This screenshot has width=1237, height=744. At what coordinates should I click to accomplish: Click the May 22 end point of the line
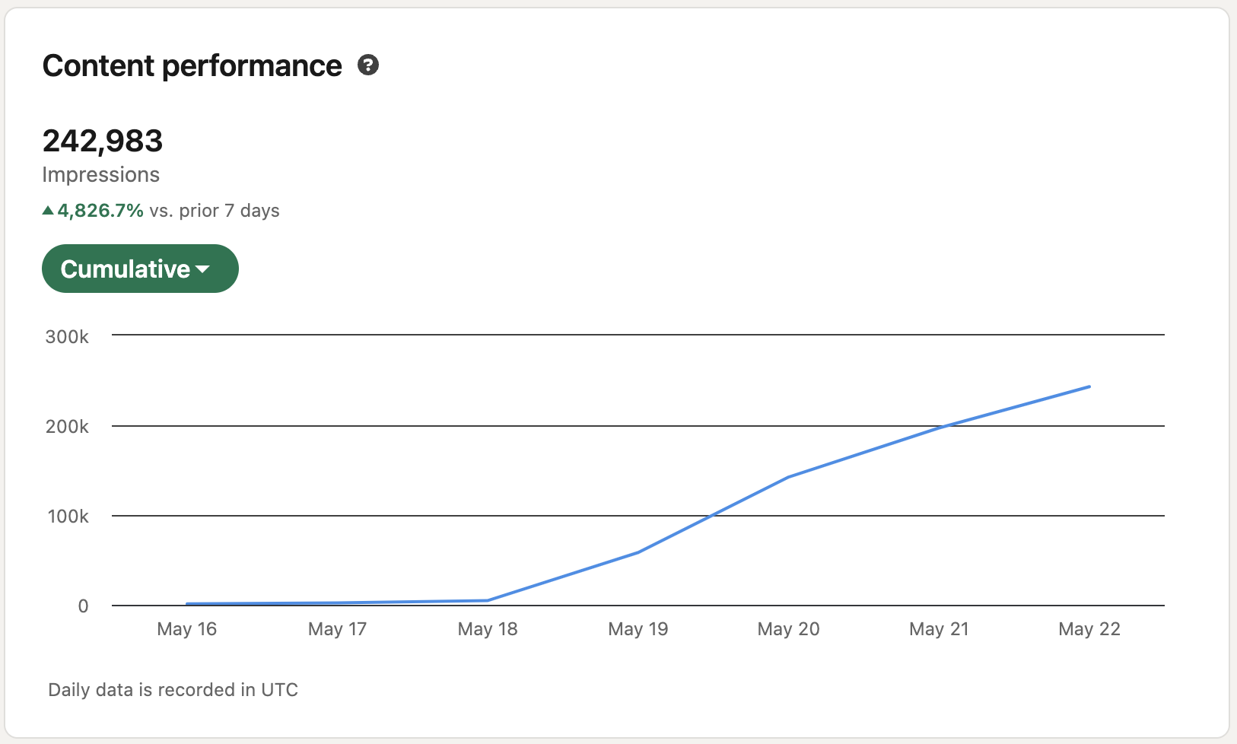tap(1089, 386)
